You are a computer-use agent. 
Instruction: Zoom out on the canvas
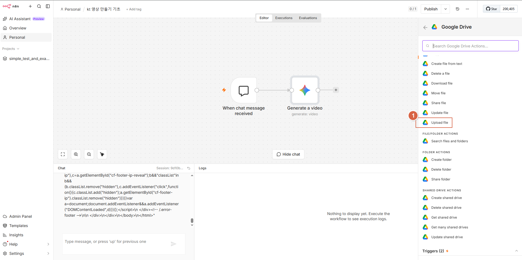pyautogui.click(x=89, y=154)
